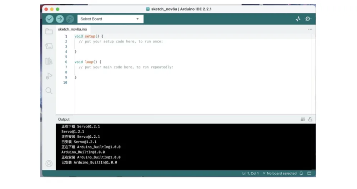Click the green macOS fullscreen button
Viewport: 357px width, 189px height.
57,9
